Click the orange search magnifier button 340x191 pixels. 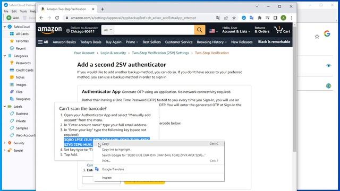(200, 30)
